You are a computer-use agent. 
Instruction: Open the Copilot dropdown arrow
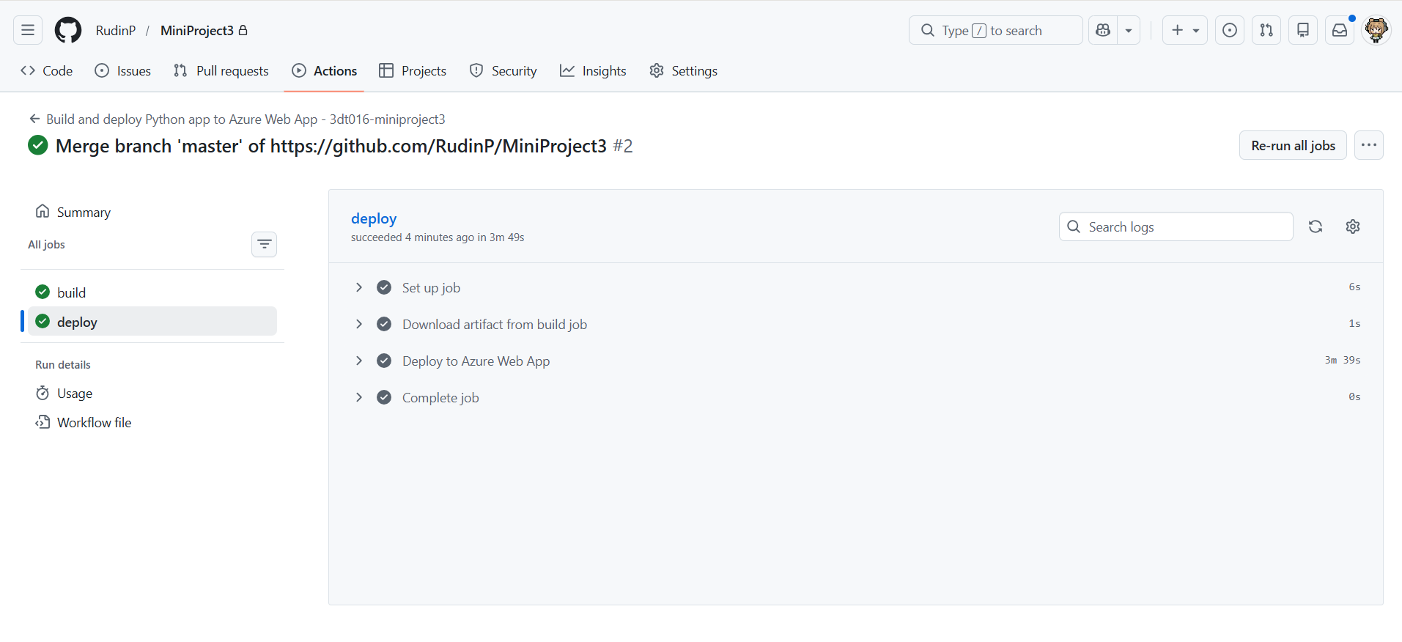[x=1129, y=30]
